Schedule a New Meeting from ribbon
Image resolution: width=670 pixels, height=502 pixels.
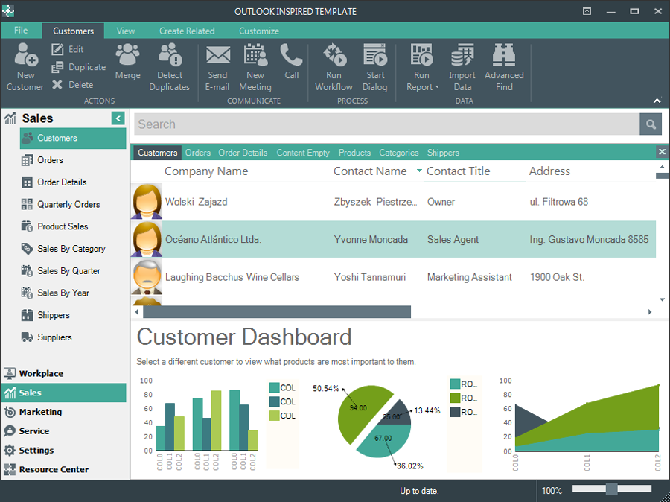click(x=255, y=55)
